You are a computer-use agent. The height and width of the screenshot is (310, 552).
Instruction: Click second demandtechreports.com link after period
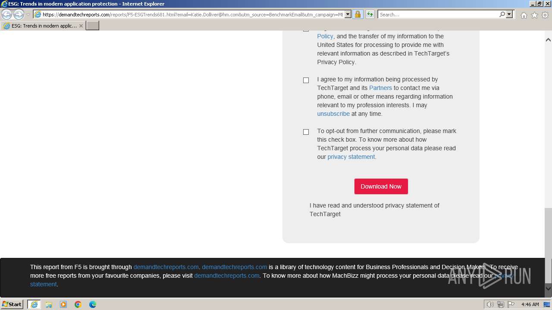pyautogui.click(x=235, y=267)
